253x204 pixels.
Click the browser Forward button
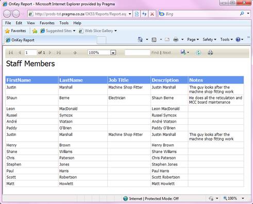[x=16, y=14]
